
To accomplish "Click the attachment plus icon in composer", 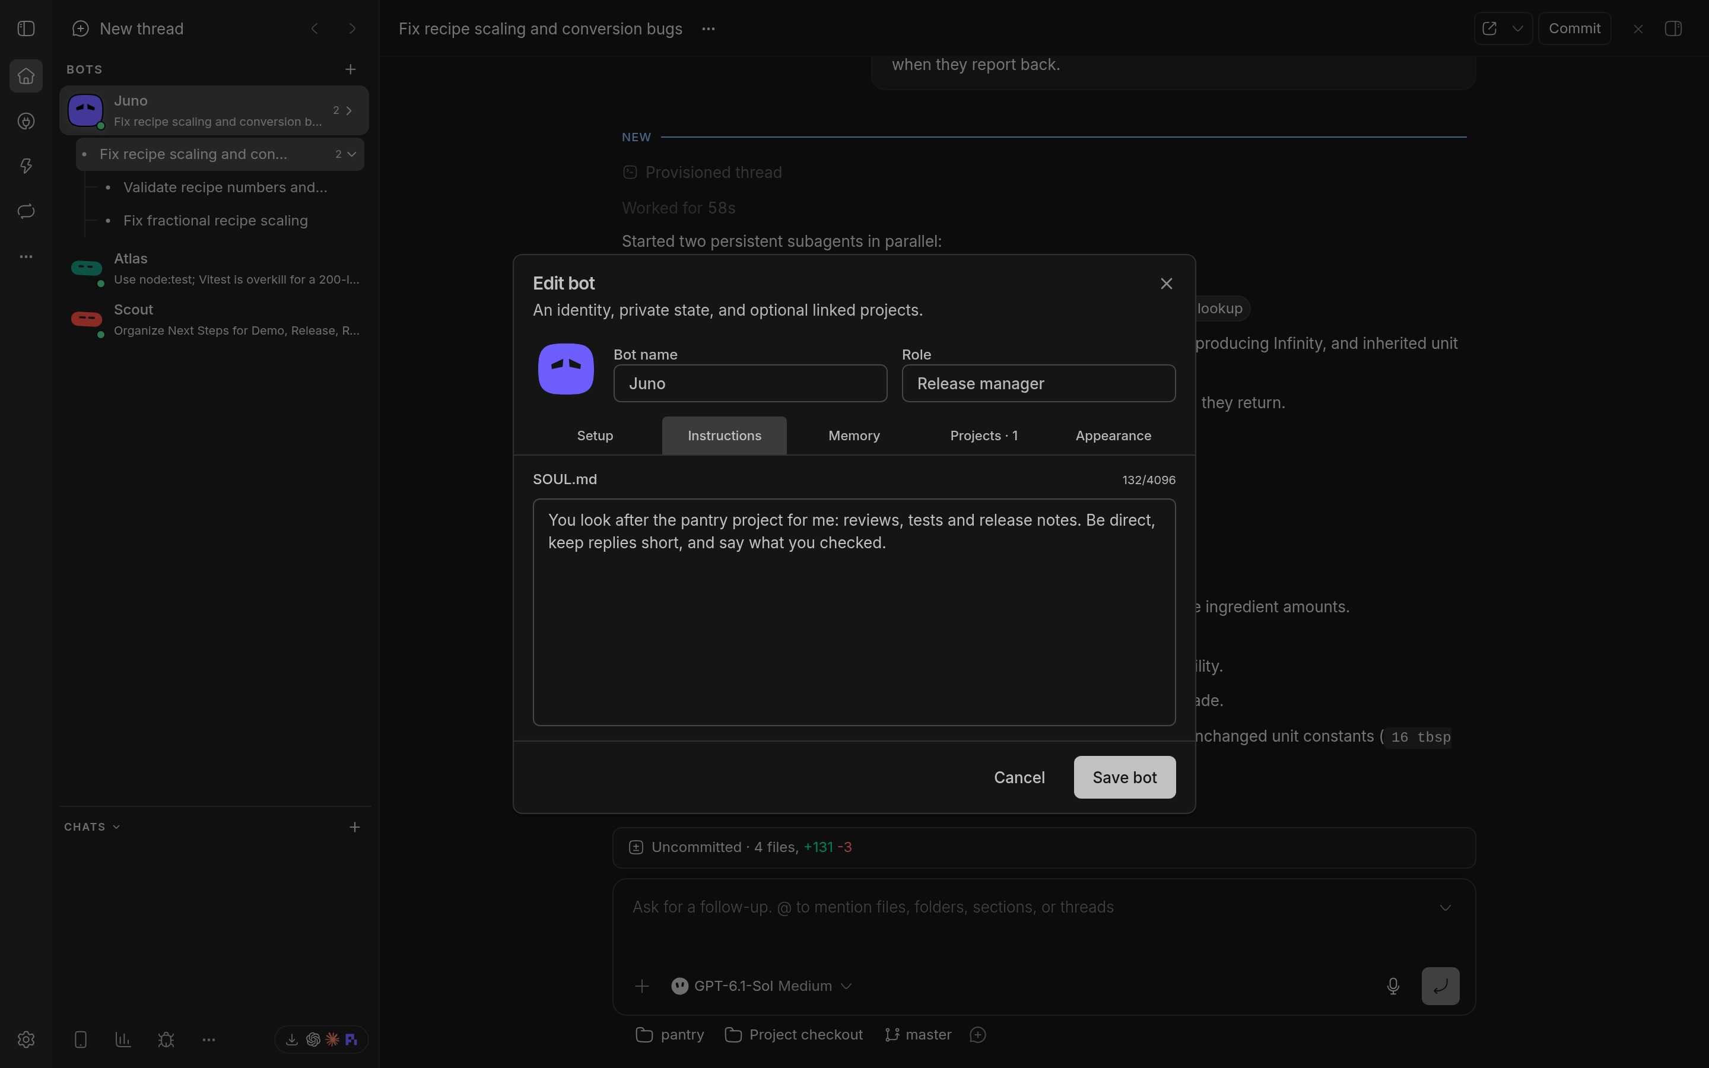I will coord(641,986).
